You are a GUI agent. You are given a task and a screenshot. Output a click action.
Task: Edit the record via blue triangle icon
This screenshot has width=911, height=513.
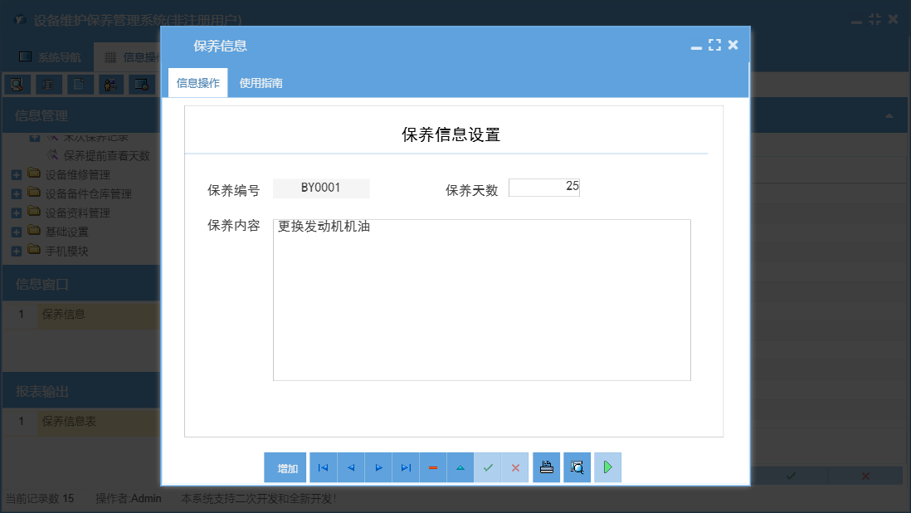click(x=460, y=467)
